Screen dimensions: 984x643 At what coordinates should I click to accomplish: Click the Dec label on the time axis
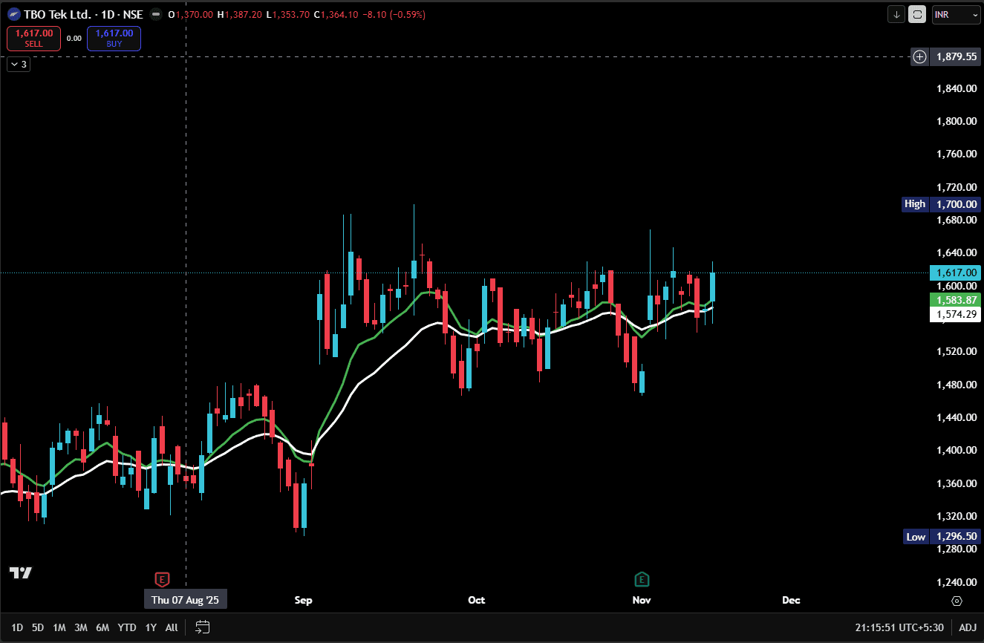(791, 600)
